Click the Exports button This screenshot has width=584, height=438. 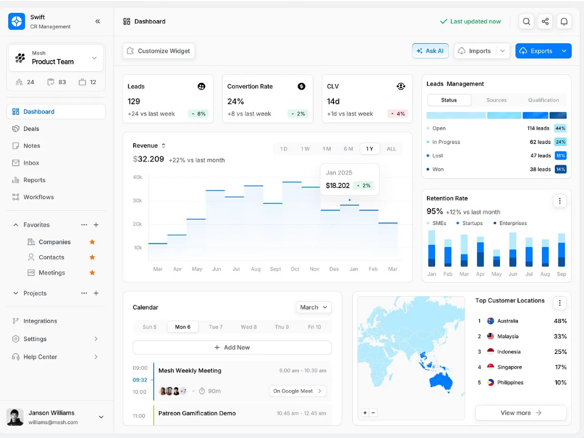click(537, 51)
